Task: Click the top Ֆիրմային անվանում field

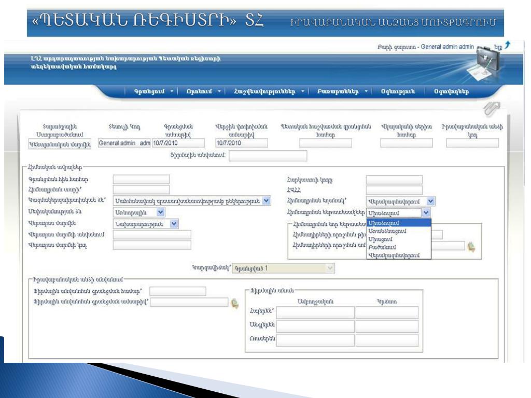Action: coord(268,155)
